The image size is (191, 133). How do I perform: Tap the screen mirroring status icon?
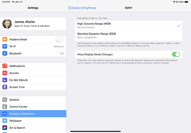click(x=177, y=2)
